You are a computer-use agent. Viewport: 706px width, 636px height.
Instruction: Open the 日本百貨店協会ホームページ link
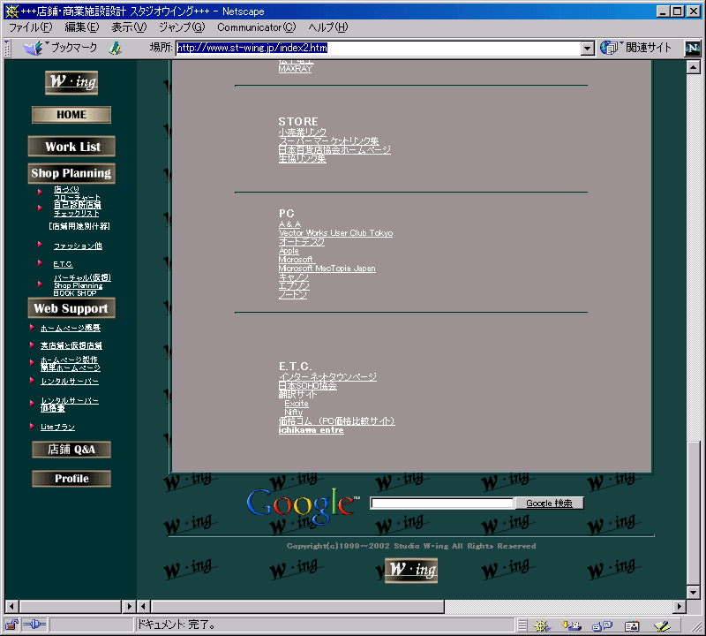[334, 150]
